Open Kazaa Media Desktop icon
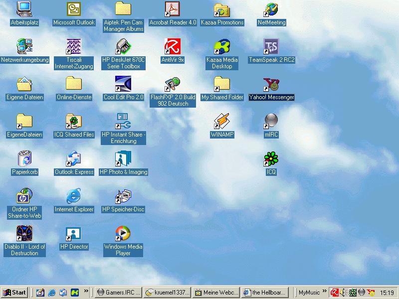 [x=222, y=47]
